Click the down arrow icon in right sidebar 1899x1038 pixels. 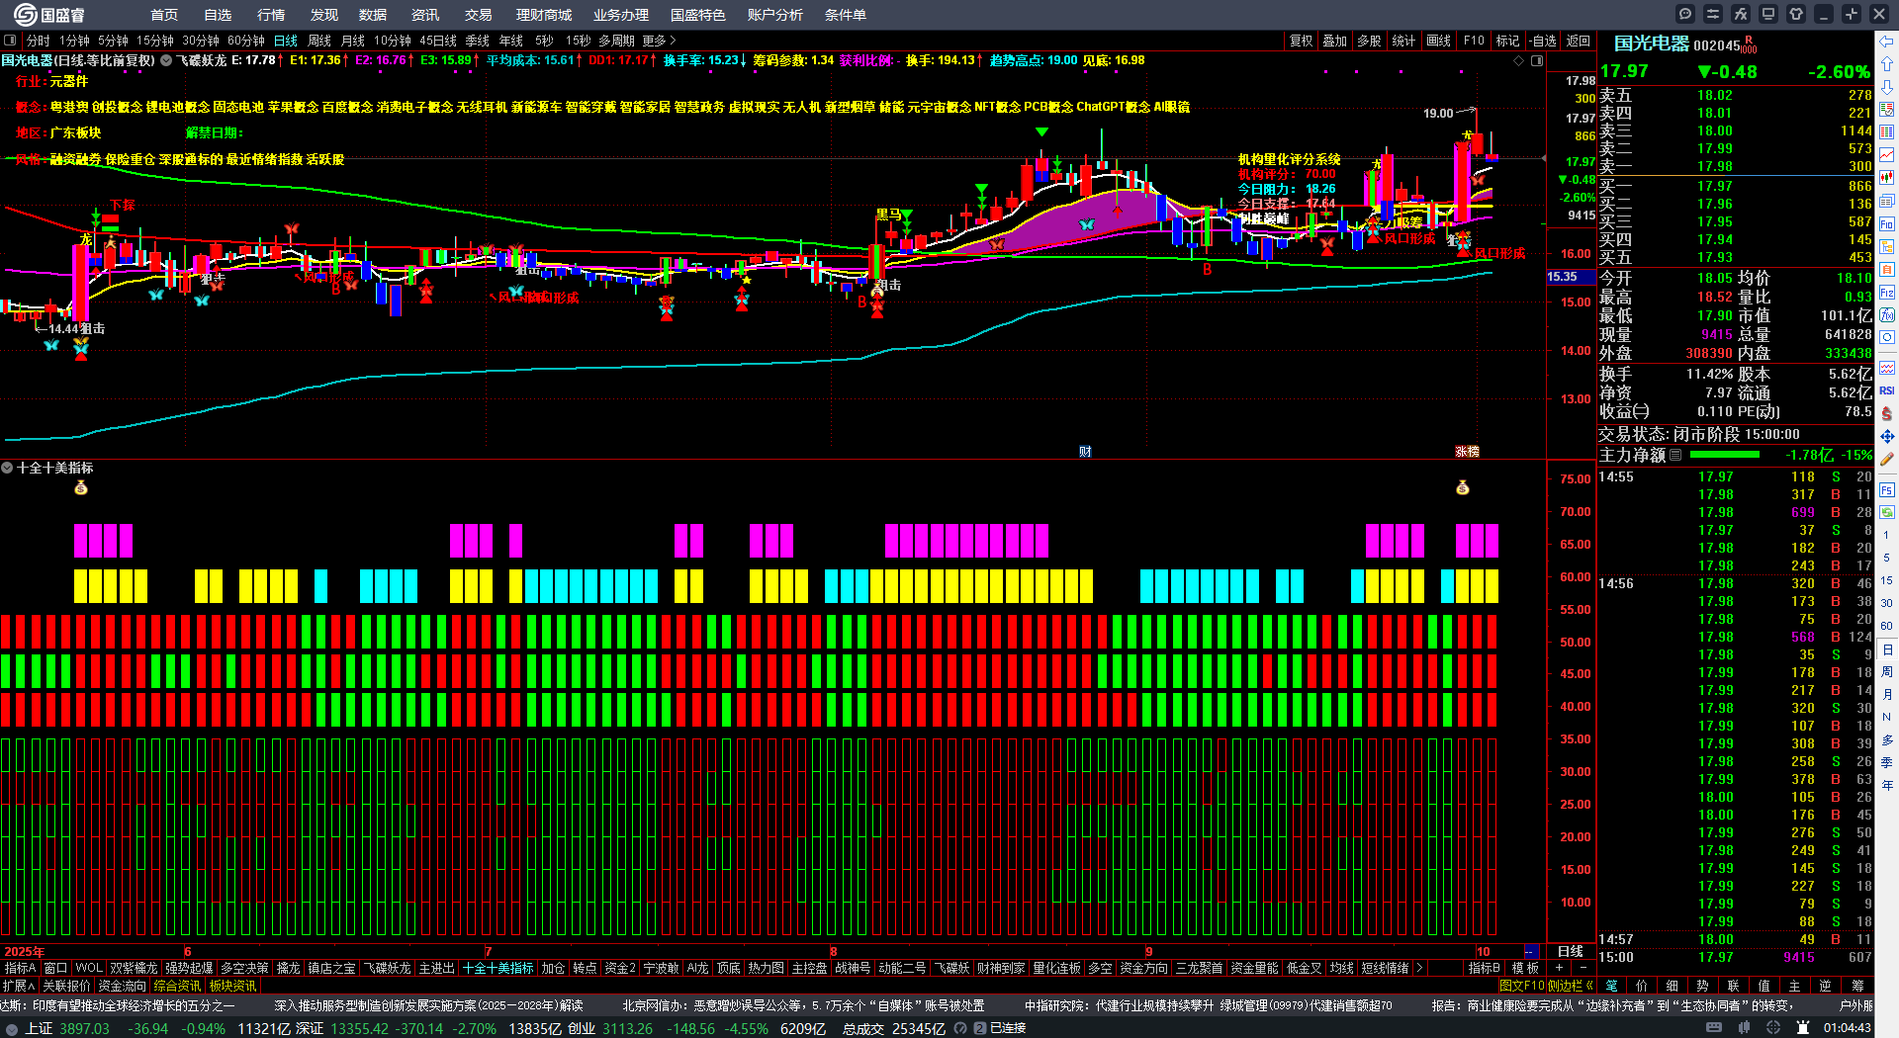1887,86
